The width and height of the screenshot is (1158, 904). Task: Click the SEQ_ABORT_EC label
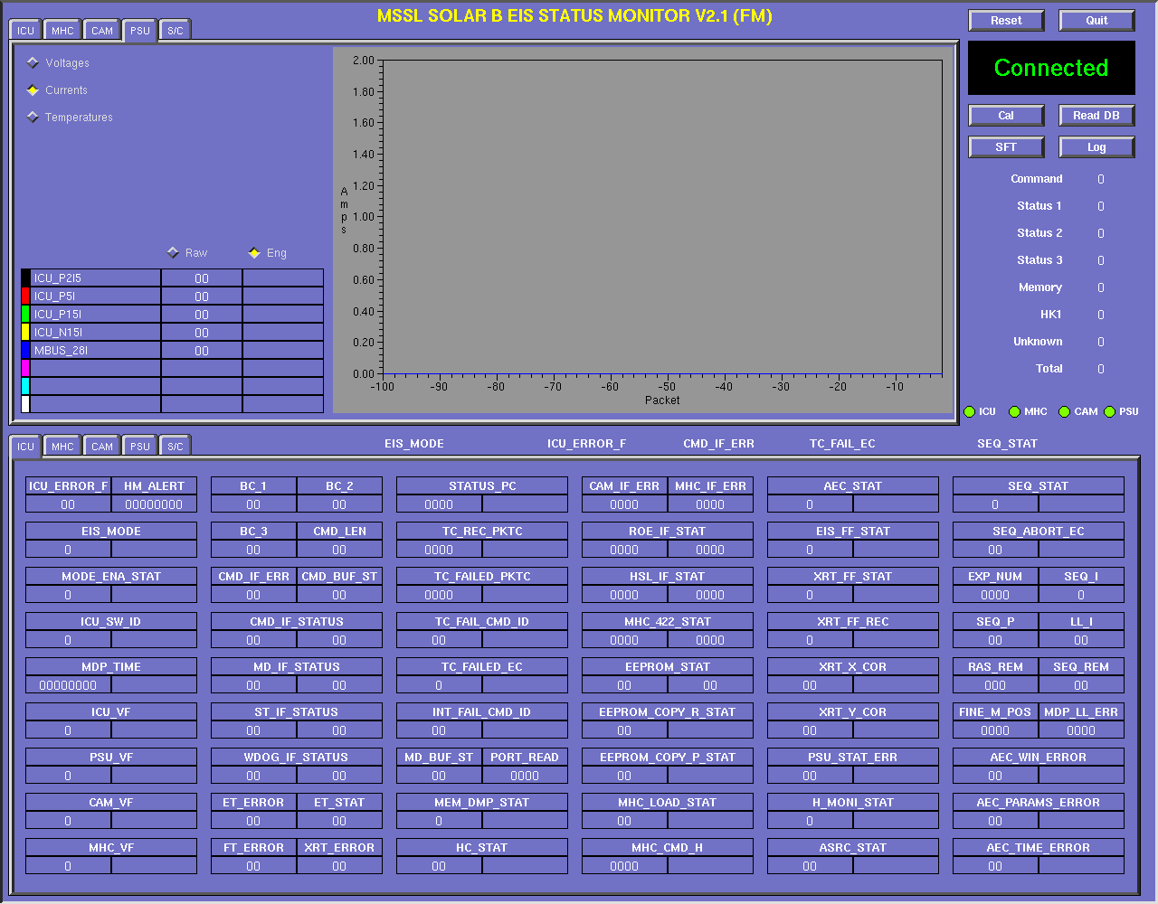[x=1039, y=532]
